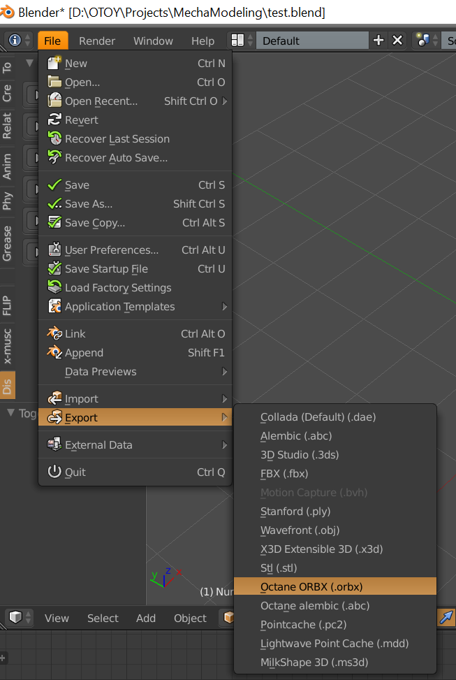Open the Physics tool shelf tab
Screen dimensions: 456x680
click(x=7, y=201)
